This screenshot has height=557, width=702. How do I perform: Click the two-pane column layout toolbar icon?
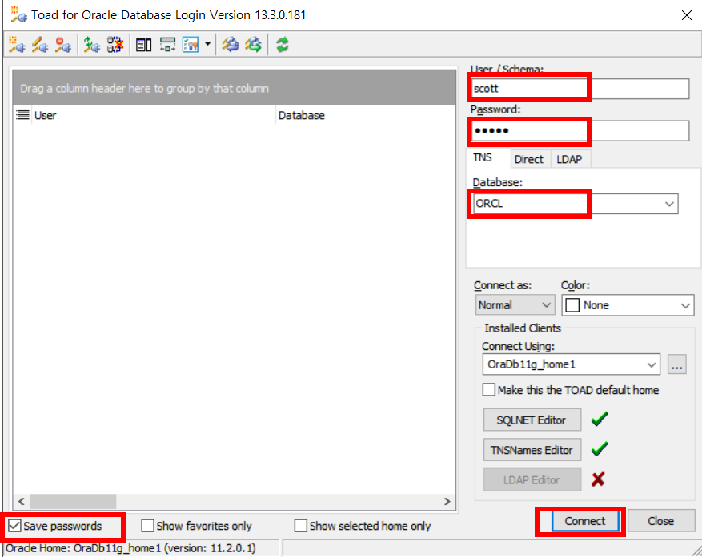coord(144,45)
